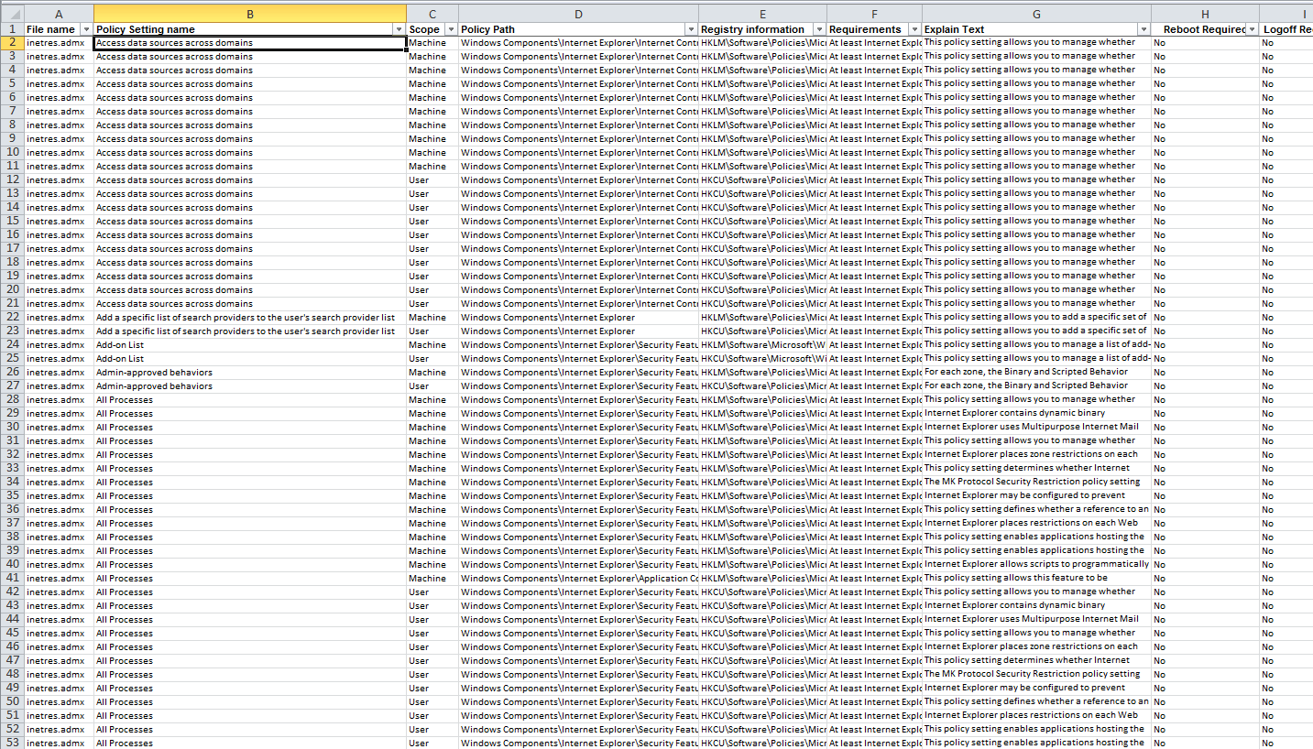Select 'This policy setting determines whether Internet' in row 33
The height and width of the screenshot is (749, 1313).
(x=1036, y=469)
